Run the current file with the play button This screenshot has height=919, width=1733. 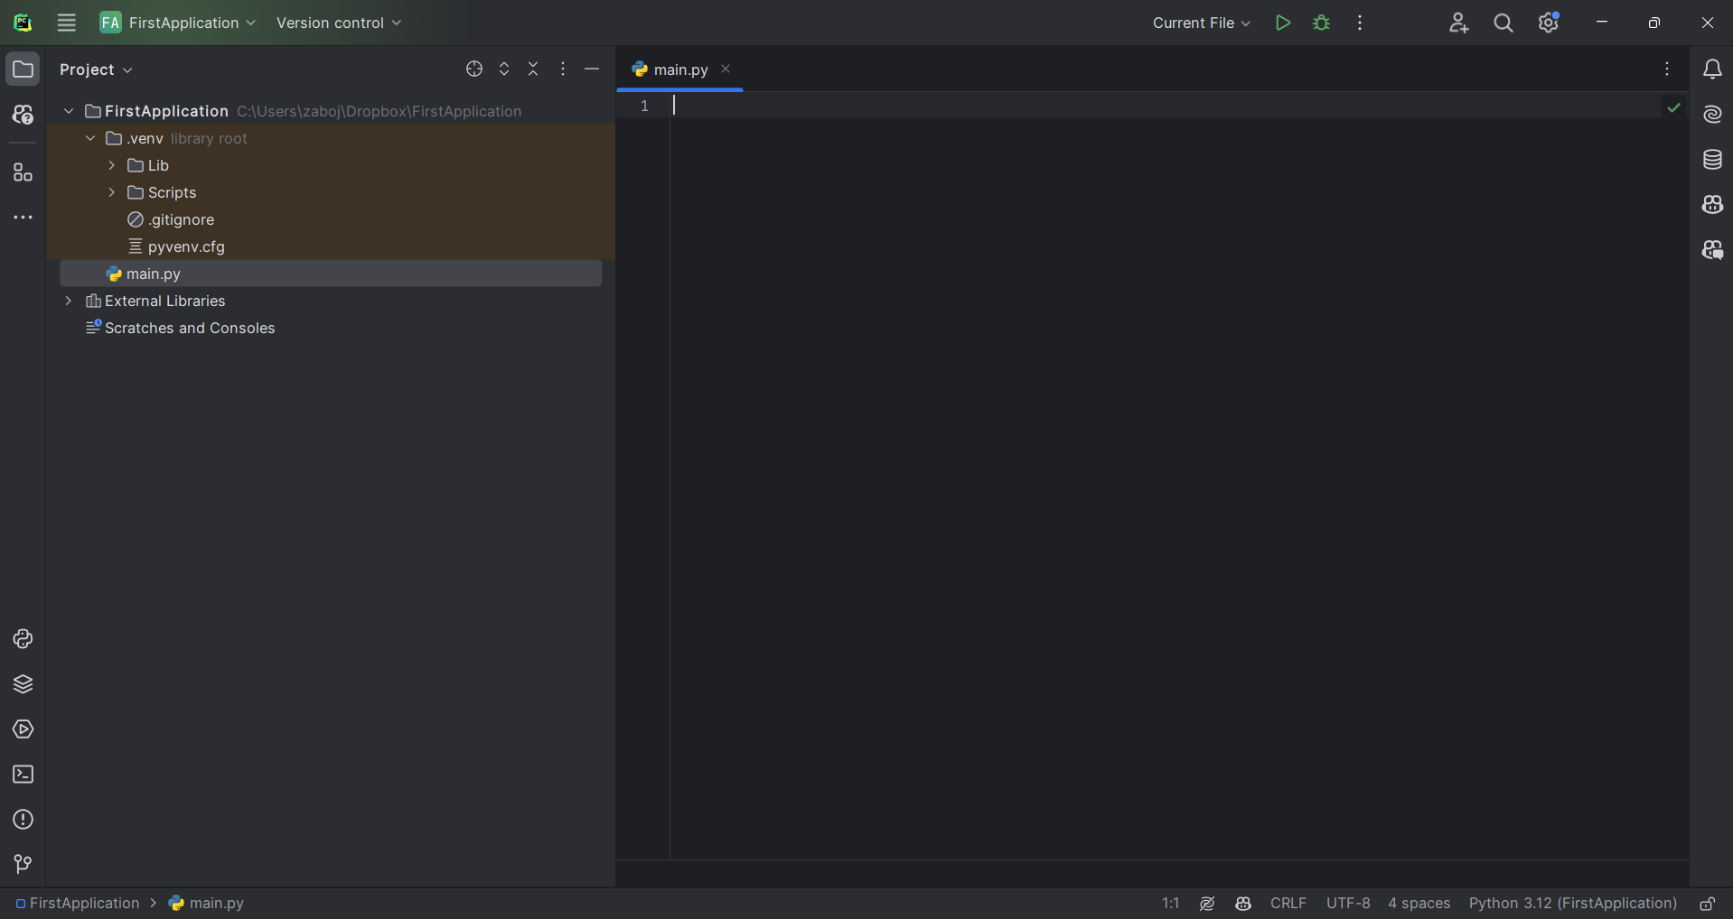[x=1282, y=23]
